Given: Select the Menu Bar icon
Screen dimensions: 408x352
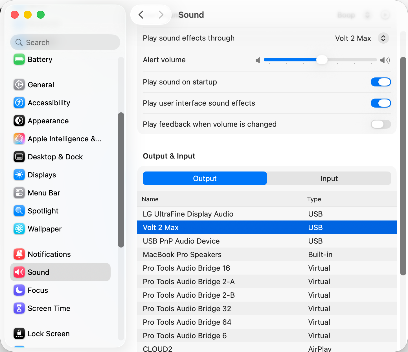Looking at the screenshot, I should (x=19, y=193).
